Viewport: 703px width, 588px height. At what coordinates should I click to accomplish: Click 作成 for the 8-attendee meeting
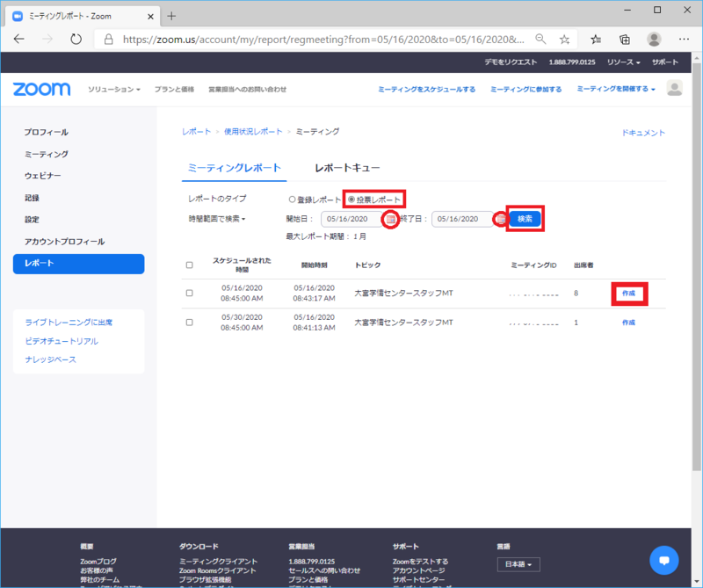(628, 293)
